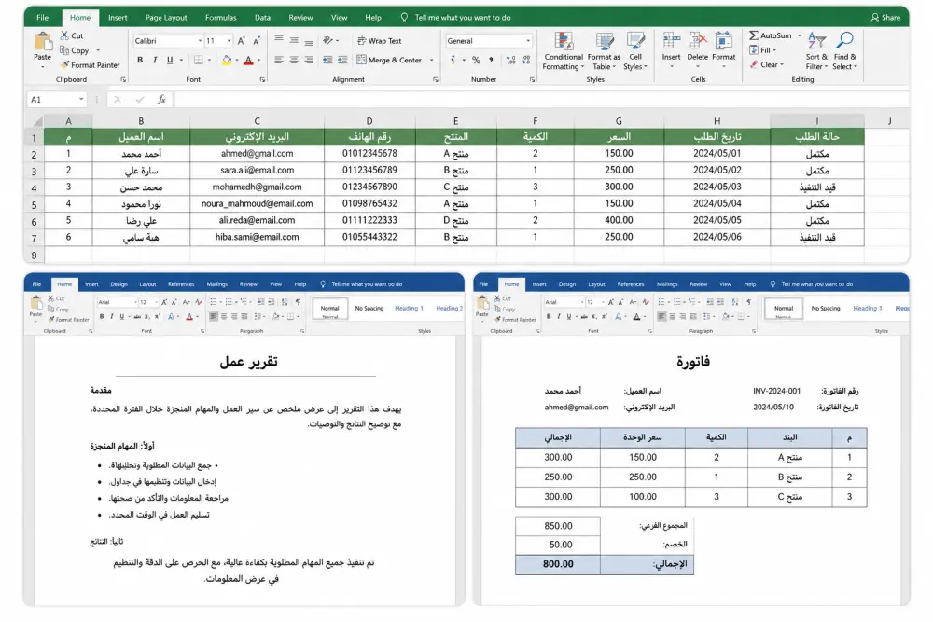Click the Excel red font color button
The height and width of the screenshot is (622, 933).
pyautogui.click(x=249, y=60)
